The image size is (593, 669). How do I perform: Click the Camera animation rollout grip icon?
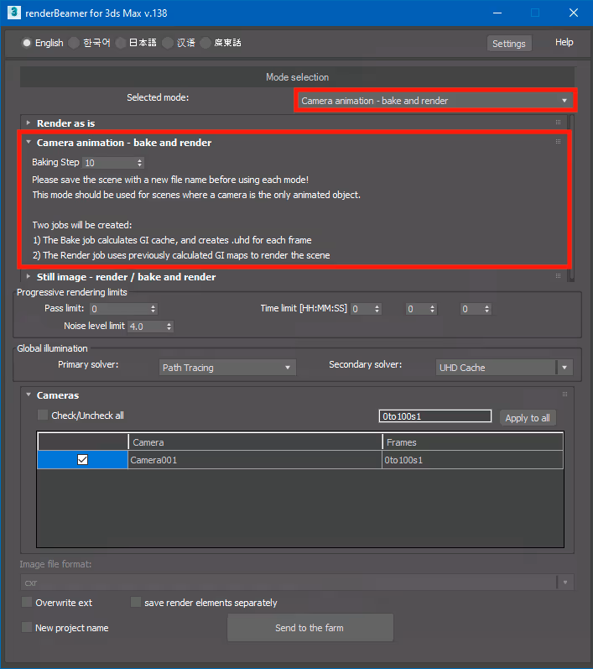click(x=558, y=142)
